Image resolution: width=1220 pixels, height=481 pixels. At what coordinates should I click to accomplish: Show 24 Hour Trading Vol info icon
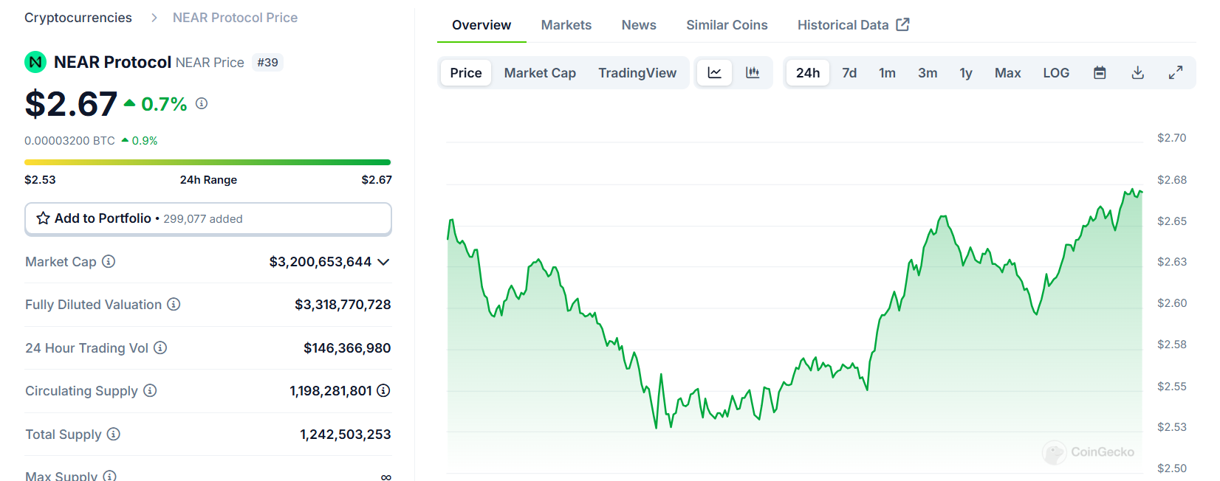[160, 347]
